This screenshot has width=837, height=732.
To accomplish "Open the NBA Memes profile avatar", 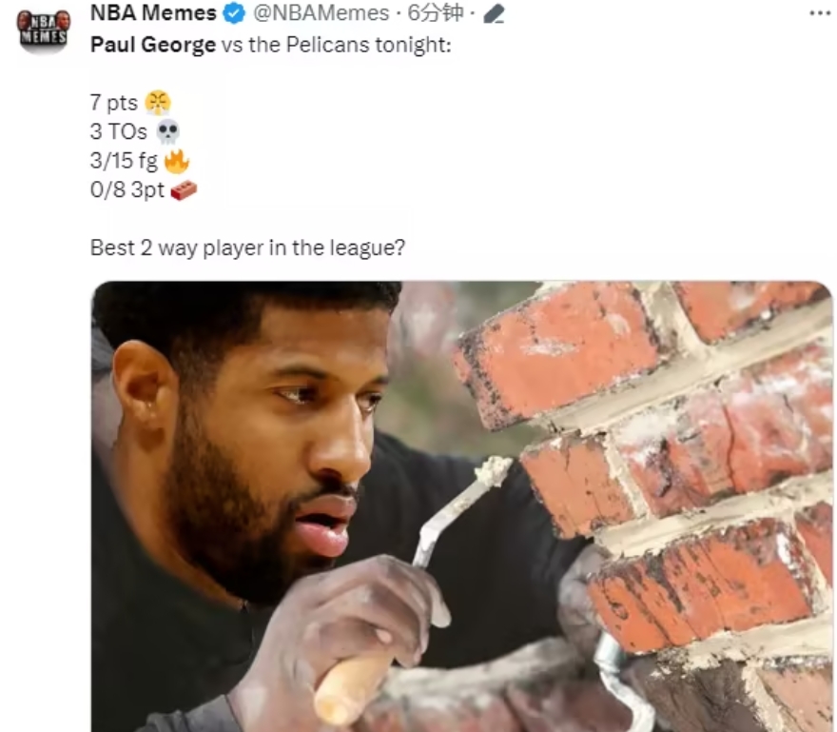I will click(x=44, y=30).
